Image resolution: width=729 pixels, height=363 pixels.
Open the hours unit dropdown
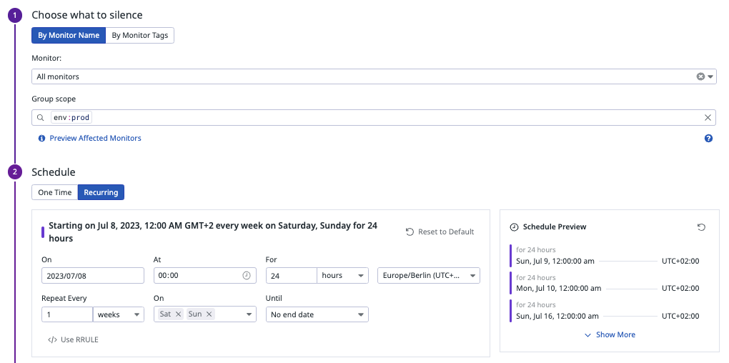pyautogui.click(x=342, y=276)
